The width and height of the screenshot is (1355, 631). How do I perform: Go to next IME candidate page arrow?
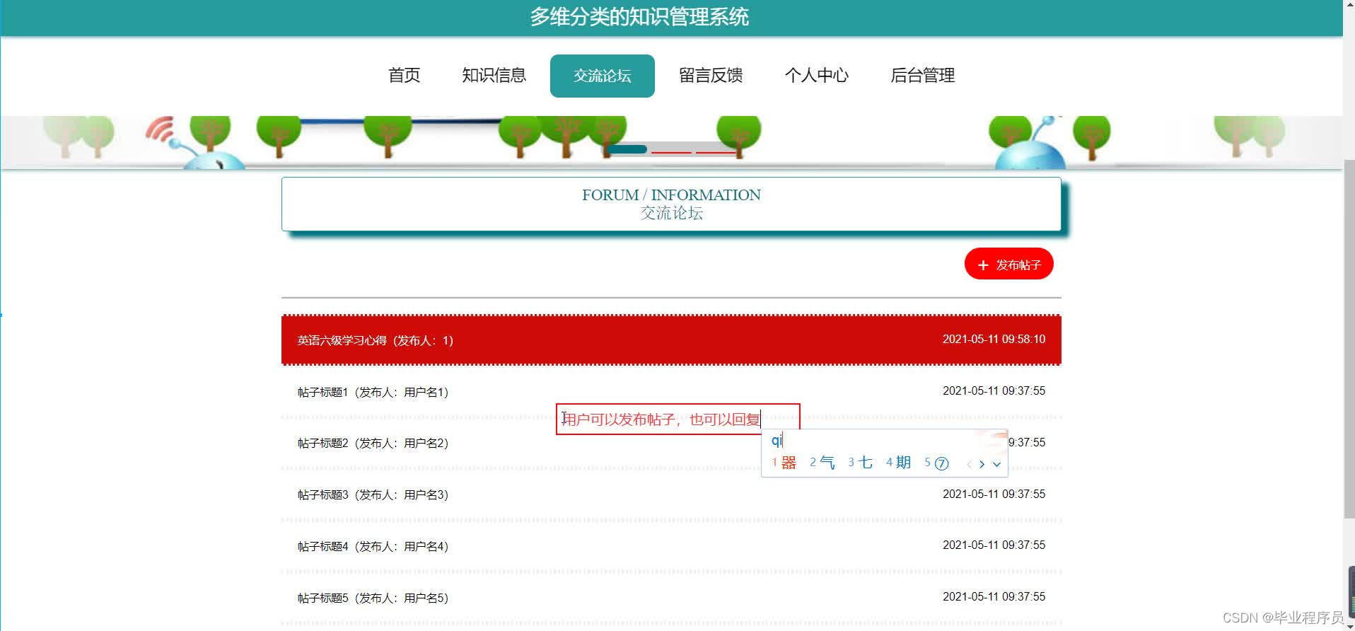982,464
